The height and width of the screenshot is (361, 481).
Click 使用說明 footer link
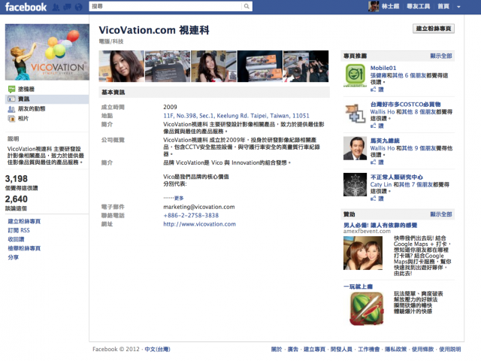(x=449, y=349)
